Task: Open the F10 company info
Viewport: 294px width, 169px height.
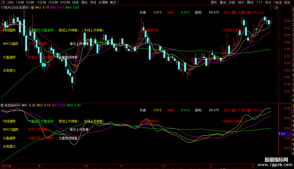Action: click(x=259, y=2)
